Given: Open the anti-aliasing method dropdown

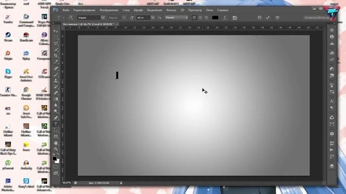Looking at the screenshot, I should point(176,18).
